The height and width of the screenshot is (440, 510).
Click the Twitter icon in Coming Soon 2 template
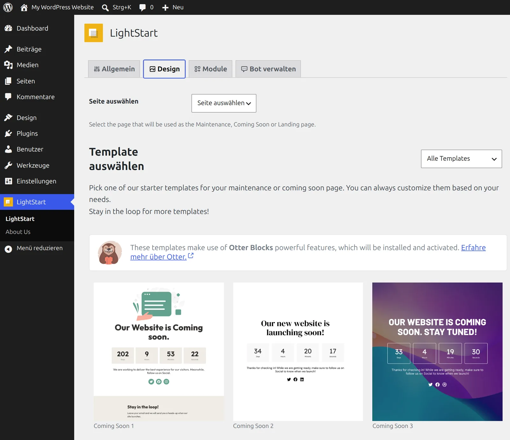click(x=289, y=380)
